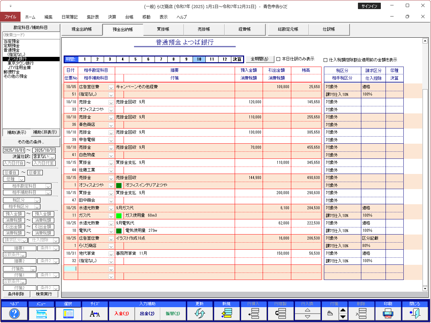Click the サイズ font size icon

click(95, 314)
